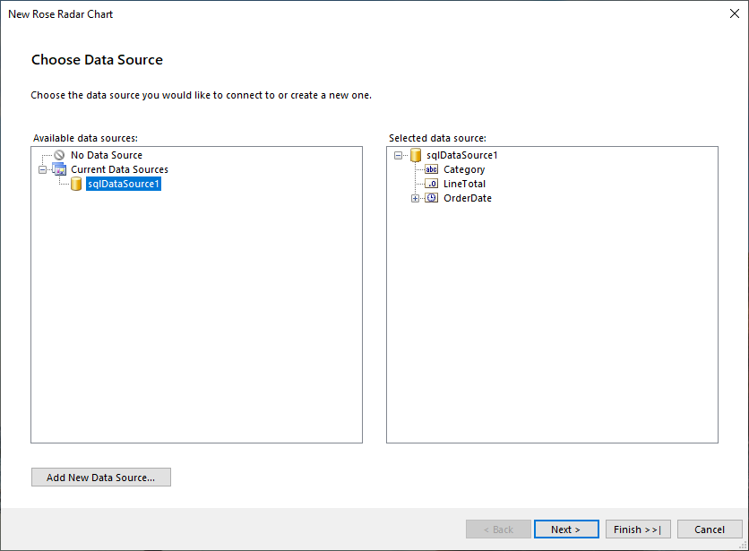The image size is (749, 551).
Task: Click the abc text-type icon beside Category
Action: 431,169
